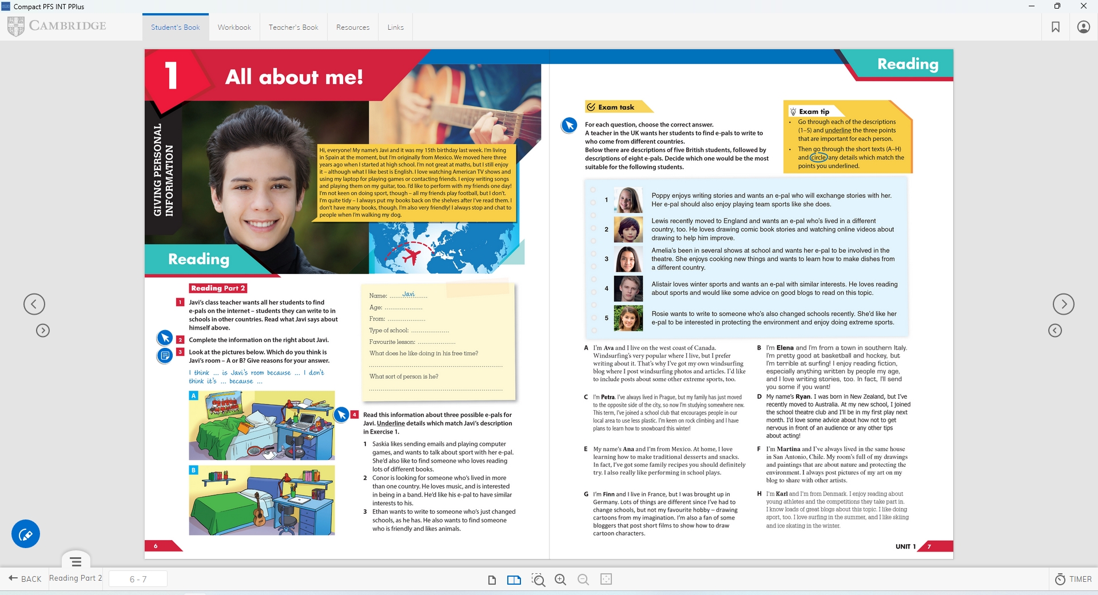The image size is (1098, 595).
Task: Click the interactive cursor icon beside Exam task instructions
Action: pos(569,125)
